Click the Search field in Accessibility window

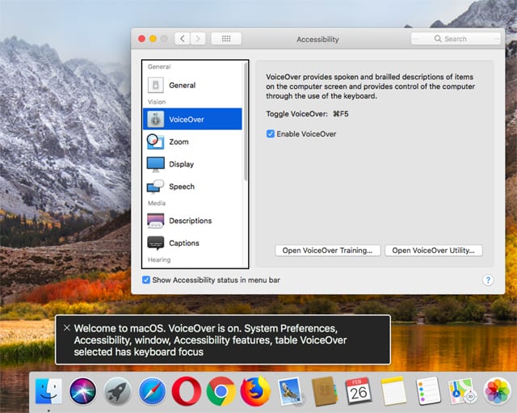tap(456, 39)
